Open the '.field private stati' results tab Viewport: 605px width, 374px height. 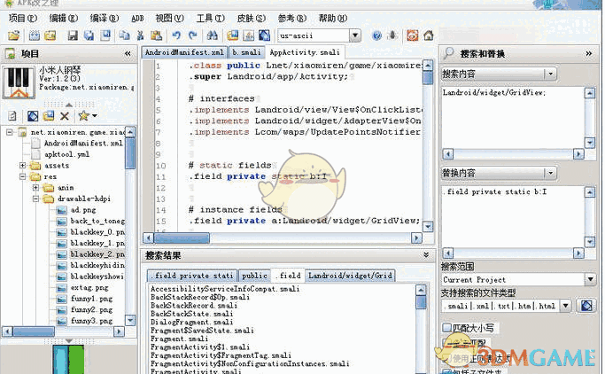pyautogui.click(x=192, y=276)
